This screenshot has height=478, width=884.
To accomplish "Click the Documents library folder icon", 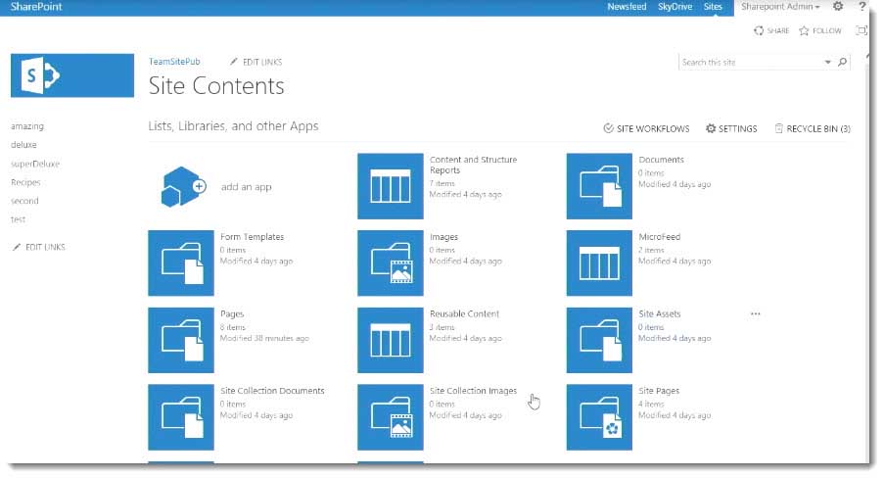I will click(x=599, y=186).
